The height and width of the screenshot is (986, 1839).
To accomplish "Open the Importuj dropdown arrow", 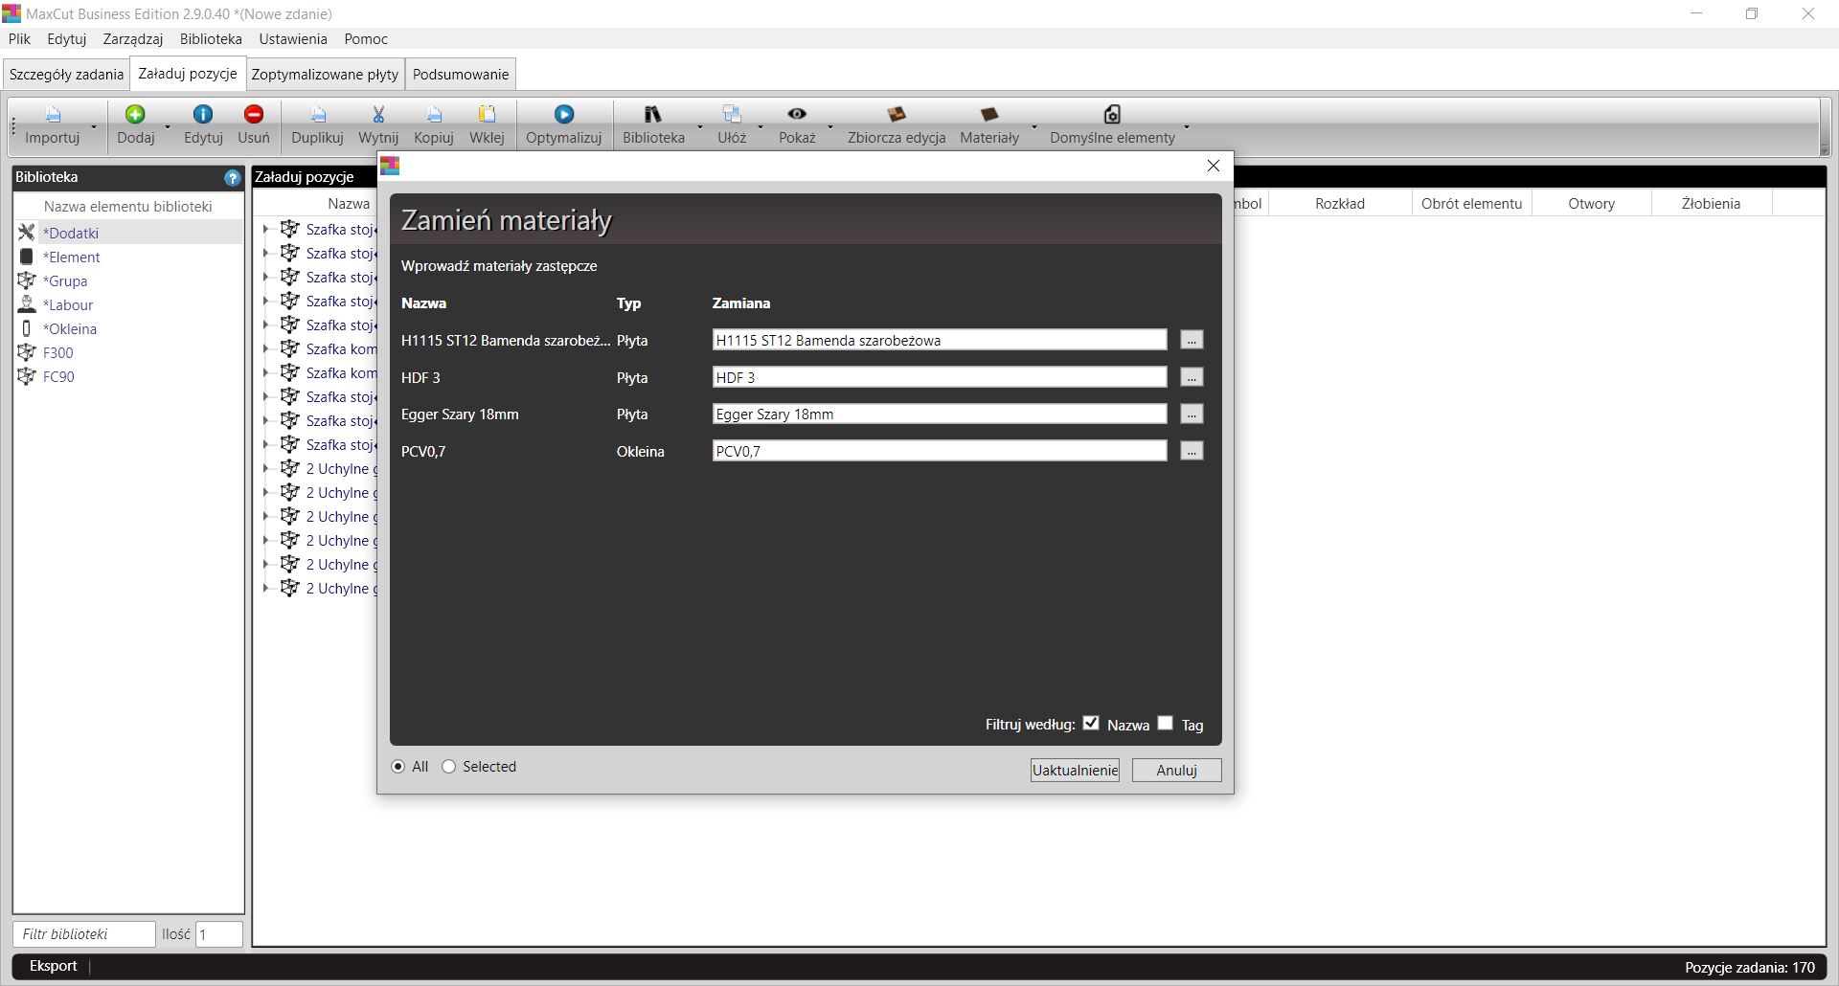I will pos(94,126).
